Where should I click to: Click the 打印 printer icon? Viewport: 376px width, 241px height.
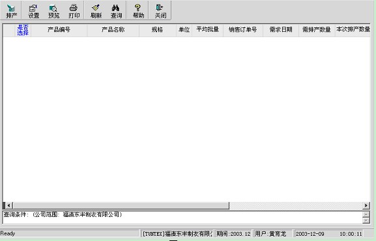(74, 11)
